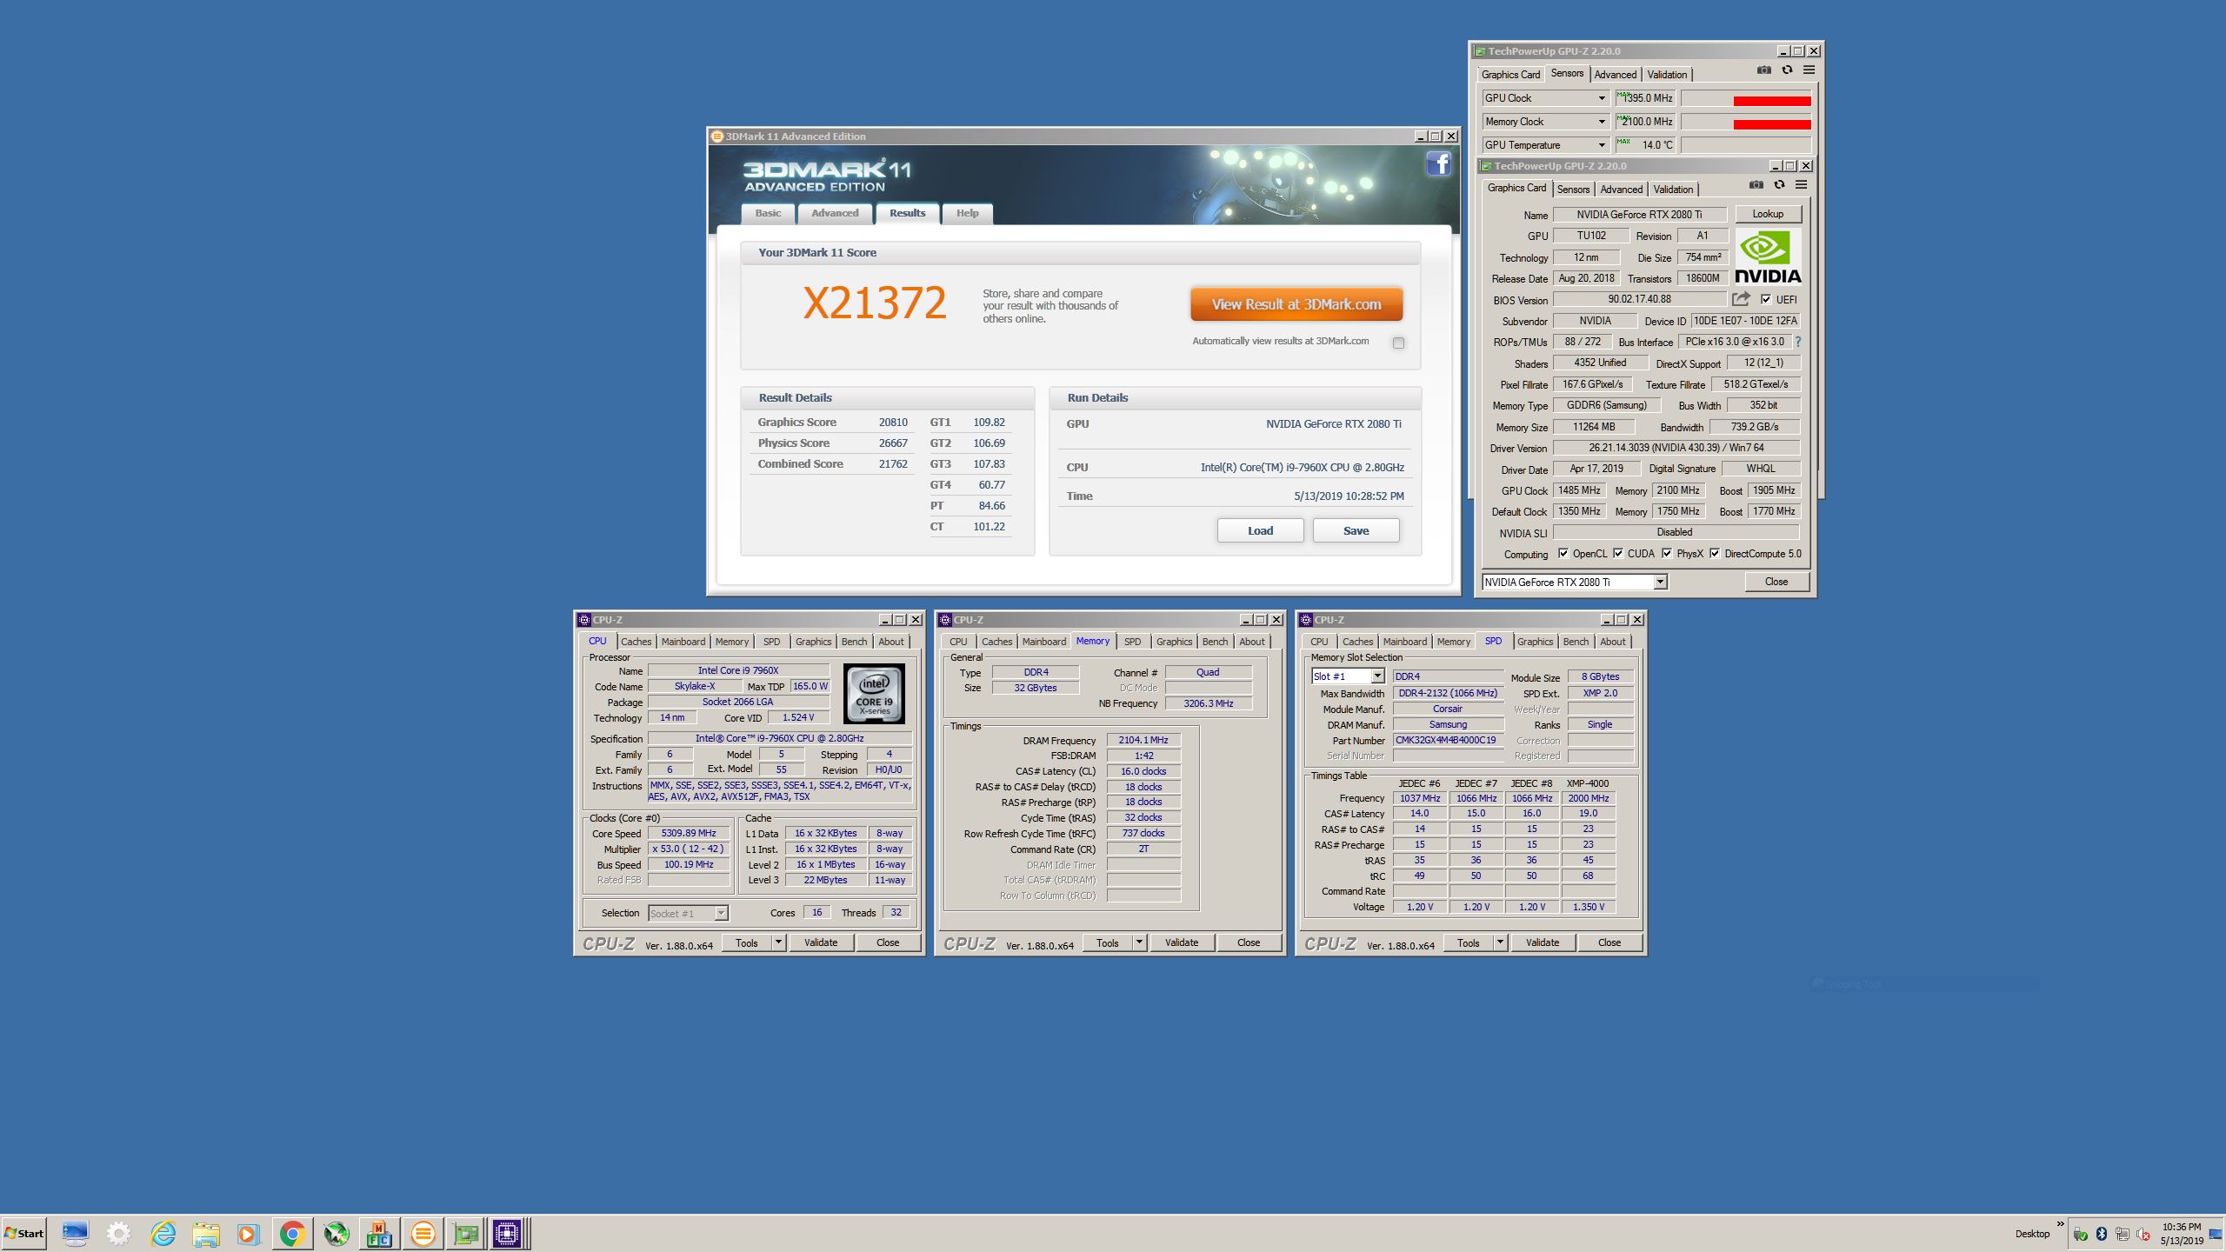Viewport: 2226px width, 1252px height.
Task: Click the Lookup button in GPU-Z
Action: (x=1768, y=214)
